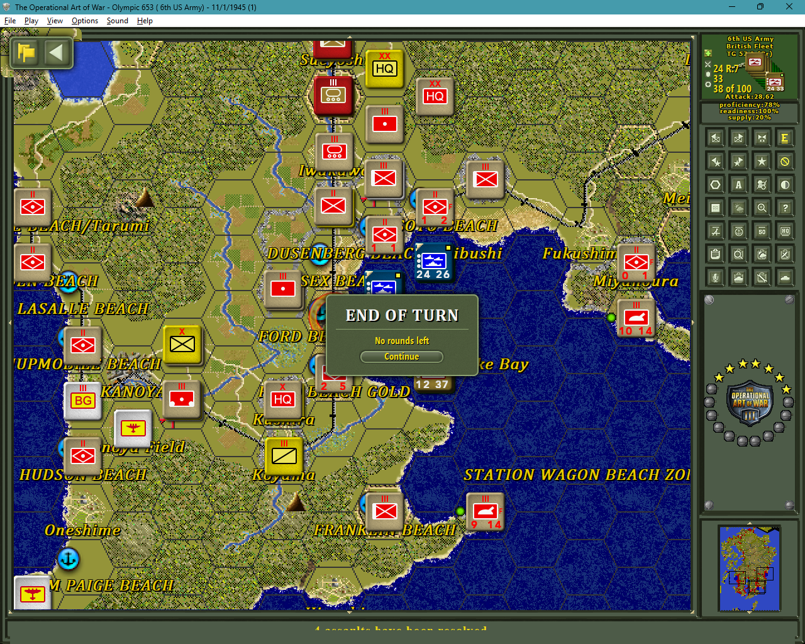Expand the Options menu dropdown
This screenshot has height=644, width=805.
pos(85,21)
